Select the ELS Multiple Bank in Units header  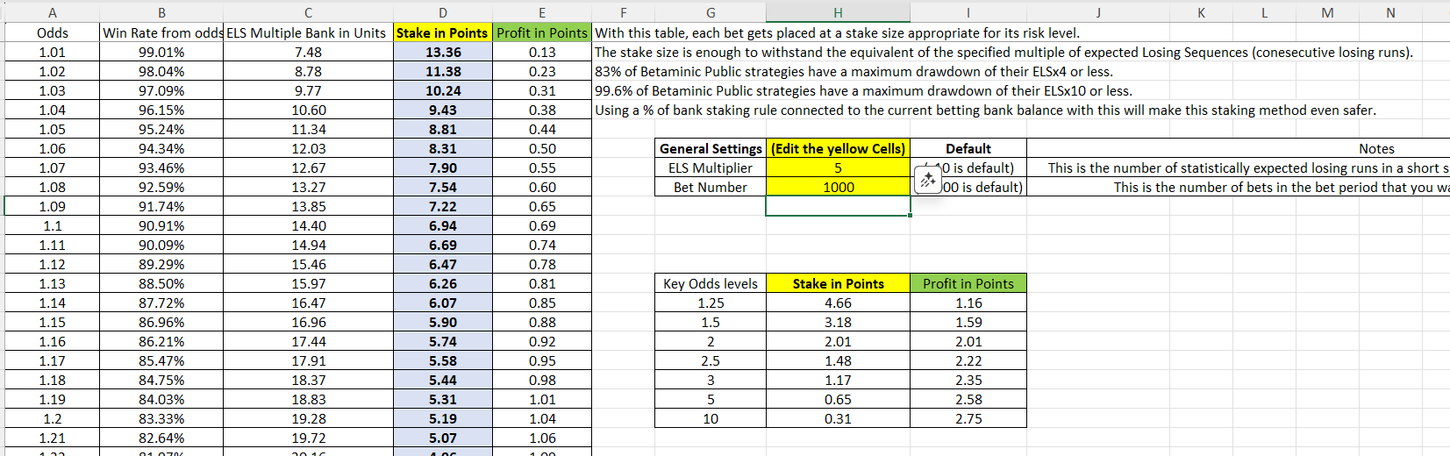click(x=308, y=32)
